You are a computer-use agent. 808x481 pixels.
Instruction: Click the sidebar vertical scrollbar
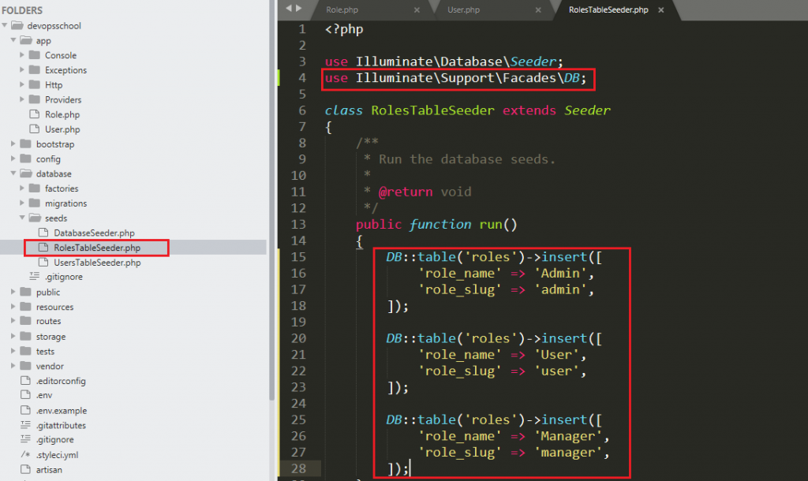(272, 197)
